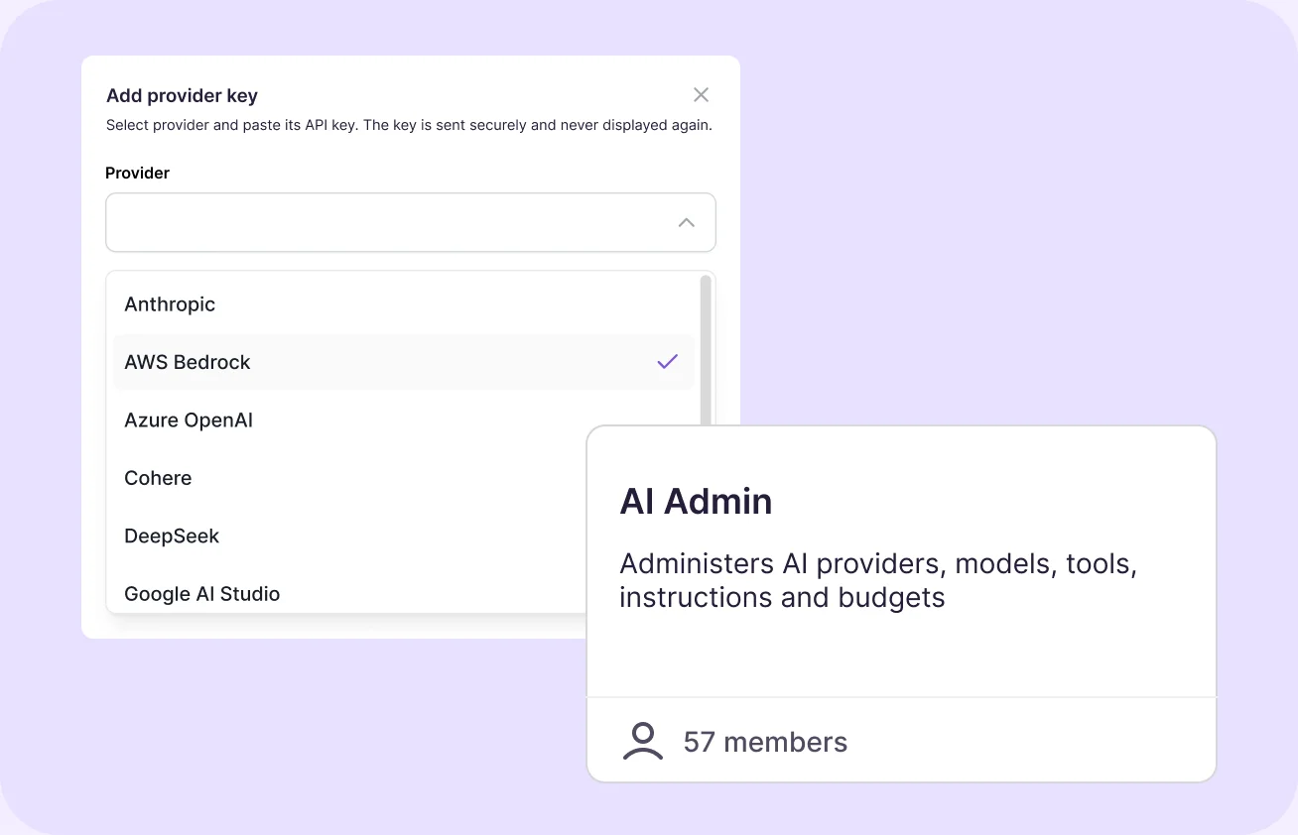Image resolution: width=1298 pixels, height=835 pixels.
Task: Click the Select provider and paste instruction text
Action: coord(409,126)
